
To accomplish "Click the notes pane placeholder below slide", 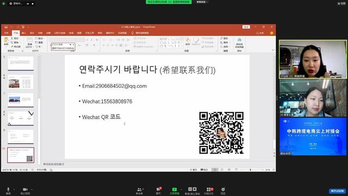I will [x=53, y=164].
